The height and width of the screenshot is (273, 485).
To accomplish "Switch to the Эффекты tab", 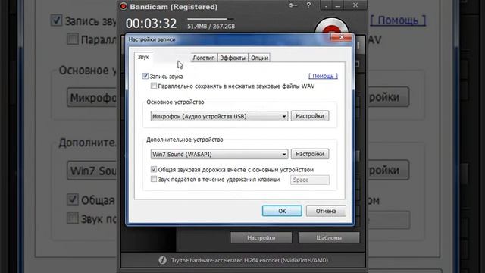I will pyautogui.click(x=233, y=58).
